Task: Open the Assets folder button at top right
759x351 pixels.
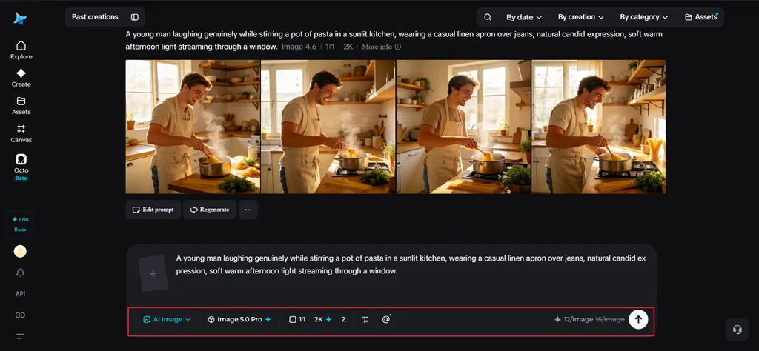Action: click(x=701, y=17)
